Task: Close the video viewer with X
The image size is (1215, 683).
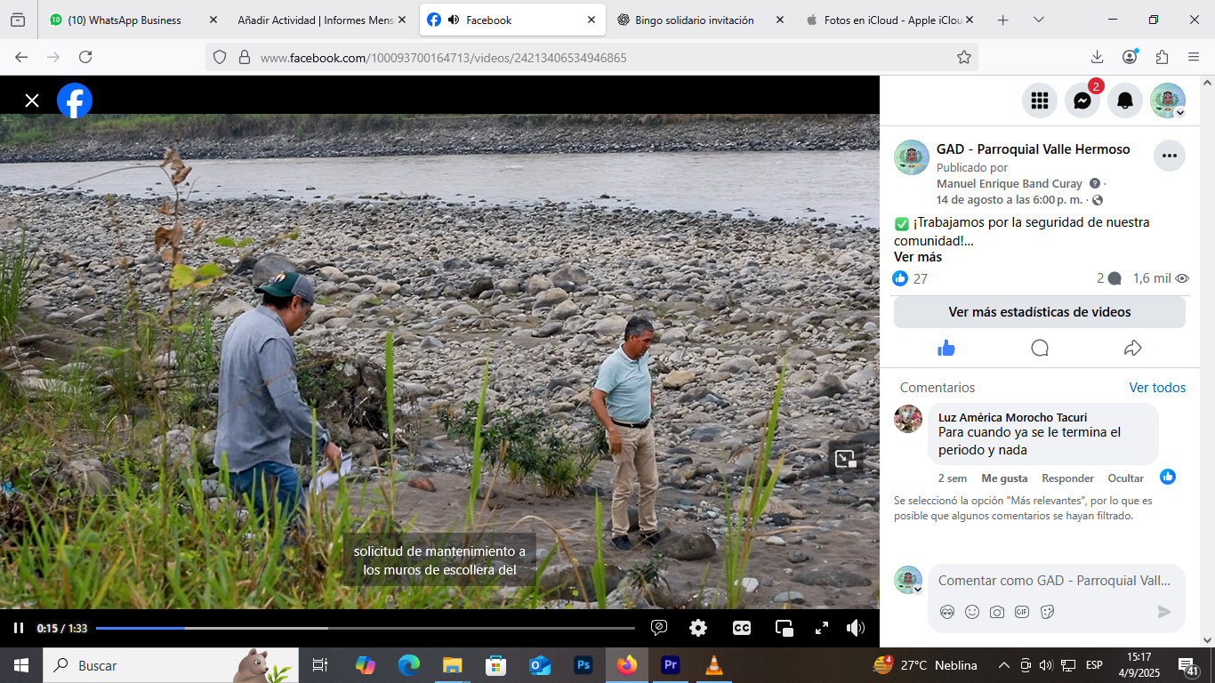Action: click(32, 100)
